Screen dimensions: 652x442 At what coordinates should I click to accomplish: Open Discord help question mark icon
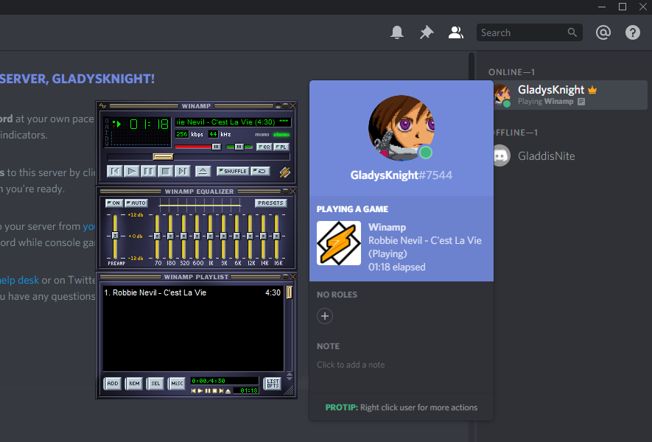coord(632,32)
